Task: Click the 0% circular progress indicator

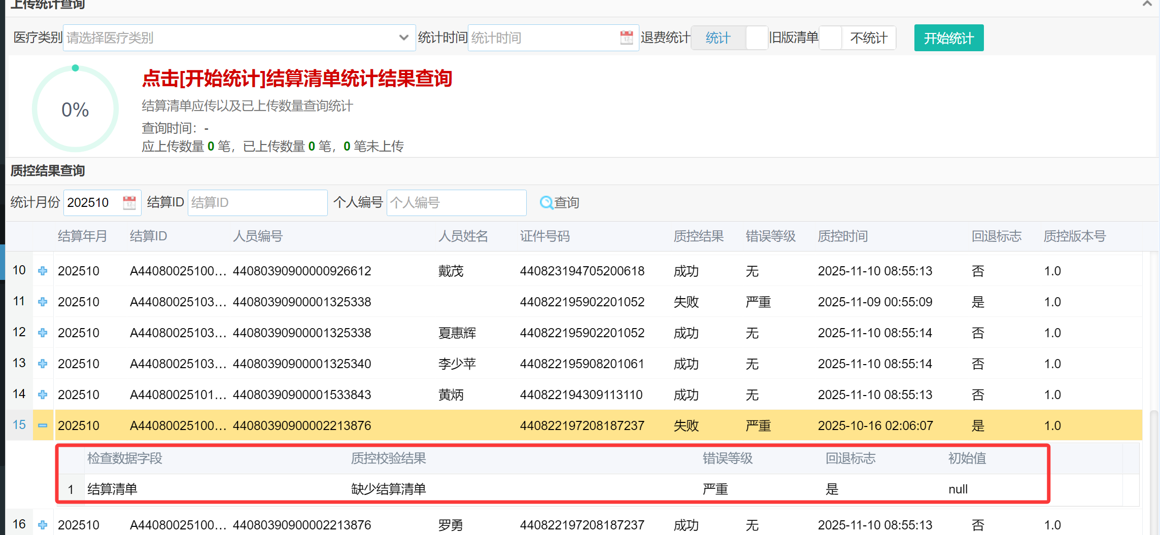Action: [75, 109]
